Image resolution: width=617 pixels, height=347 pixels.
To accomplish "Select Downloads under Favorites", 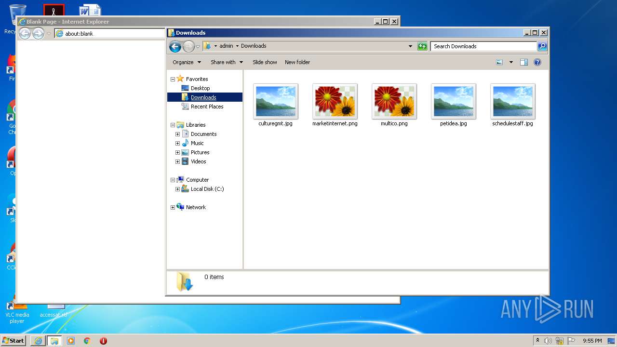I will point(203,97).
